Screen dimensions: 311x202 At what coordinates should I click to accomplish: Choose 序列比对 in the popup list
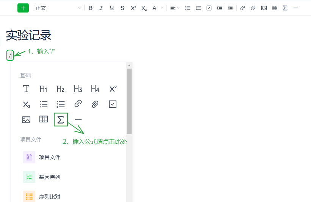(49, 197)
